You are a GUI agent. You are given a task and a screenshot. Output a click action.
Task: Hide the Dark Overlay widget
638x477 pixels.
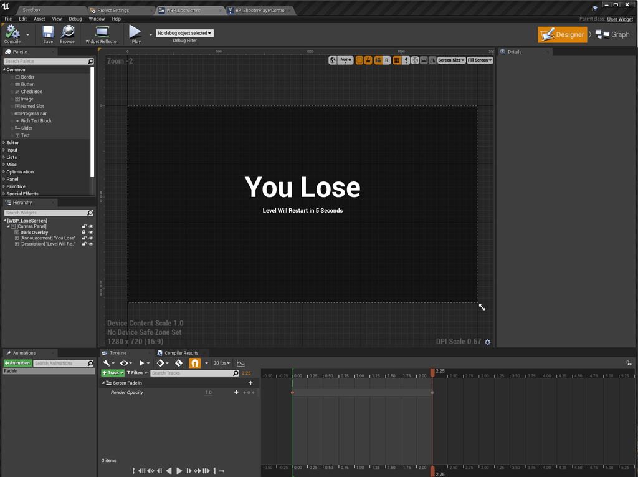click(x=91, y=232)
